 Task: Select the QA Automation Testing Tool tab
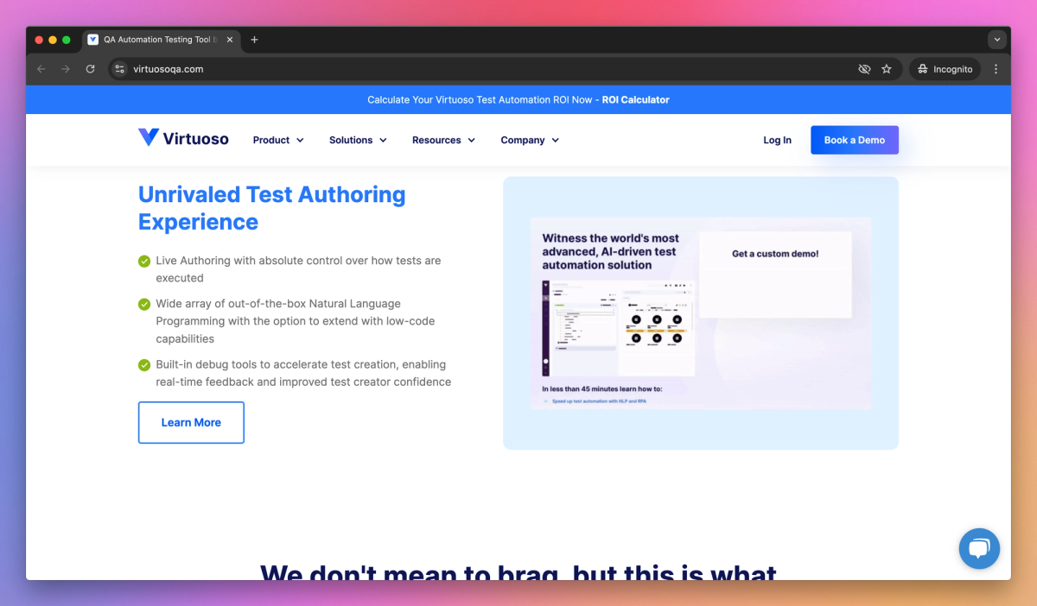161,40
